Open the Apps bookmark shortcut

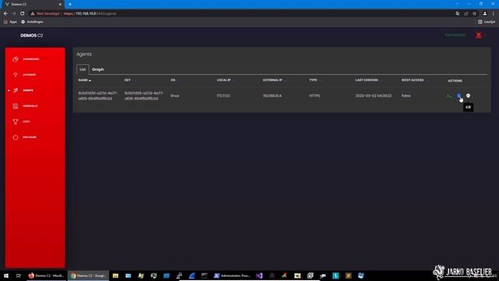click(10, 22)
